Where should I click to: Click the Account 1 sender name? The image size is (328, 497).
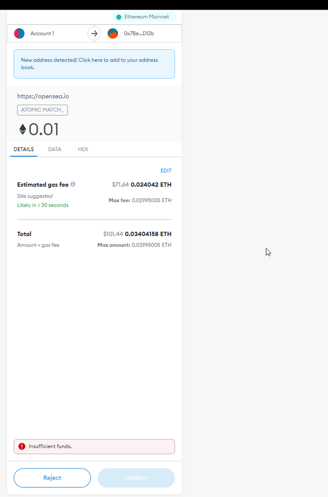tap(42, 34)
